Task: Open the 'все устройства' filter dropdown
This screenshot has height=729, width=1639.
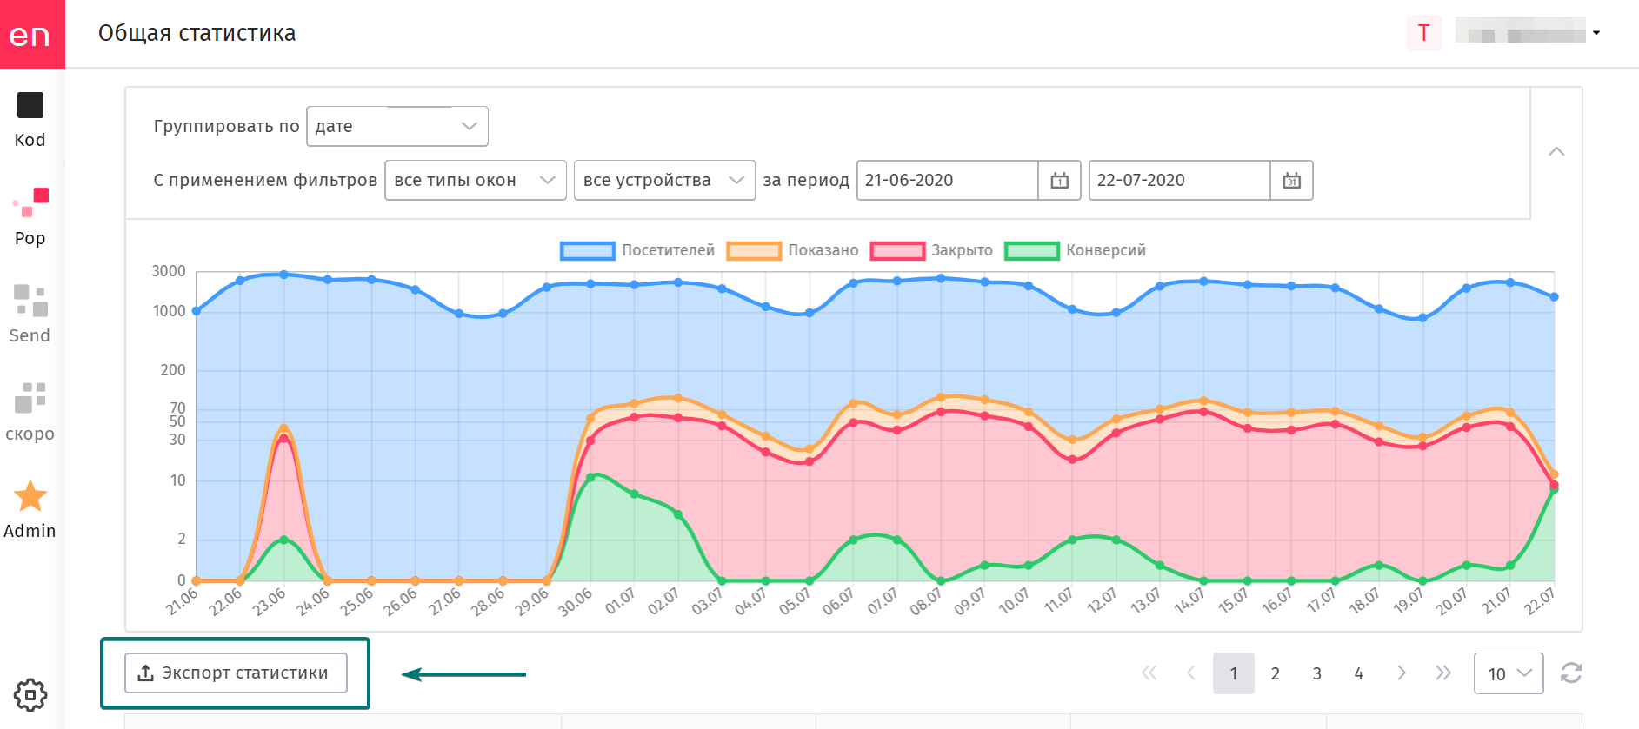Action: point(664,181)
